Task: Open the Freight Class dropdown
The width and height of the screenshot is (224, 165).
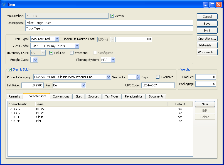Action: [x=35, y=60]
